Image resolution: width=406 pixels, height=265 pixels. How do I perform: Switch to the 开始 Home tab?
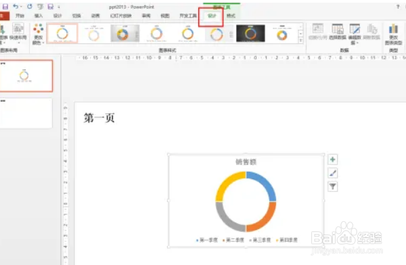[x=20, y=16]
